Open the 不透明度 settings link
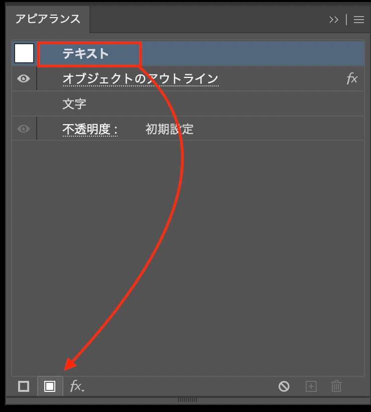The width and height of the screenshot is (371, 412). 90,129
